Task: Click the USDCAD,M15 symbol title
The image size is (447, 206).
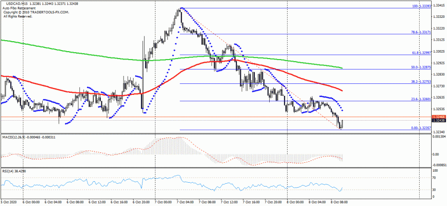Action: click(x=15, y=3)
